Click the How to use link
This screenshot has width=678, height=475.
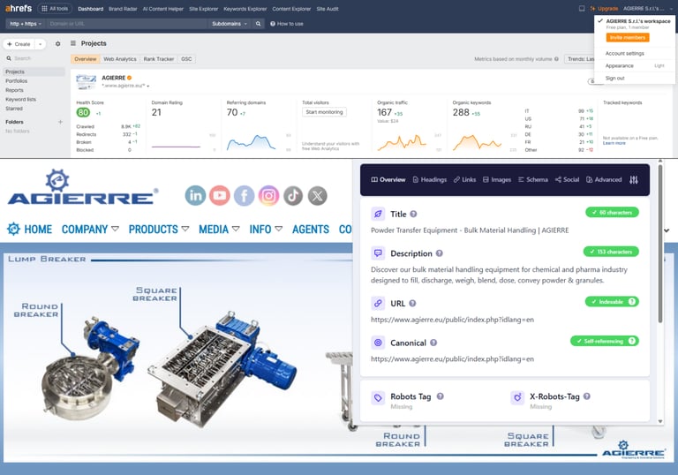click(287, 24)
